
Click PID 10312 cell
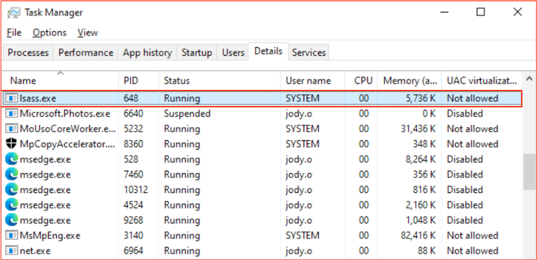click(x=136, y=190)
